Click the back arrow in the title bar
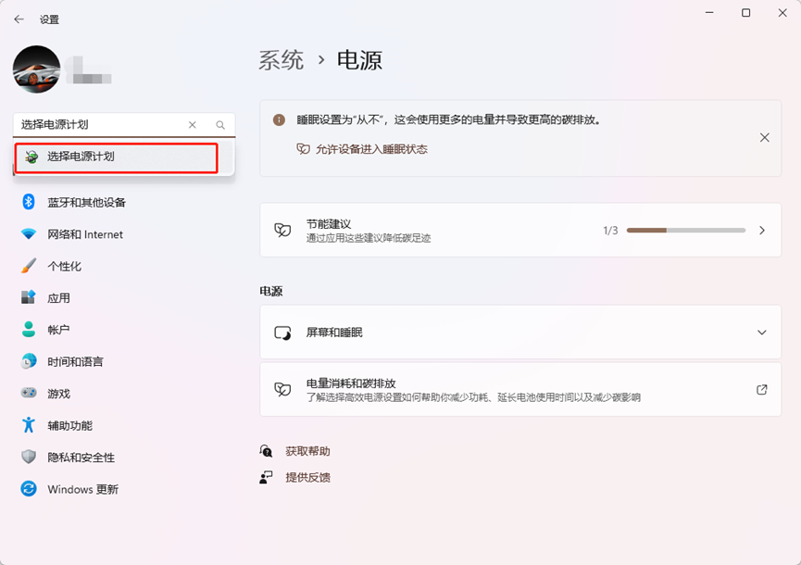The height and width of the screenshot is (565, 801). 19,19
